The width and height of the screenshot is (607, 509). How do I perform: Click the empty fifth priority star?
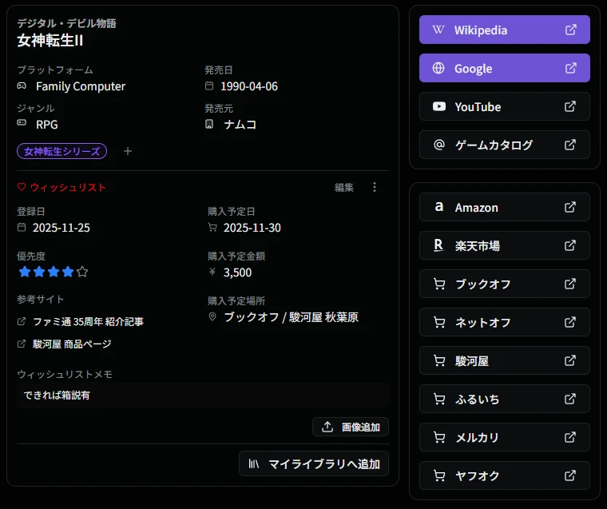pyautogui.click(x=82, y=272)
